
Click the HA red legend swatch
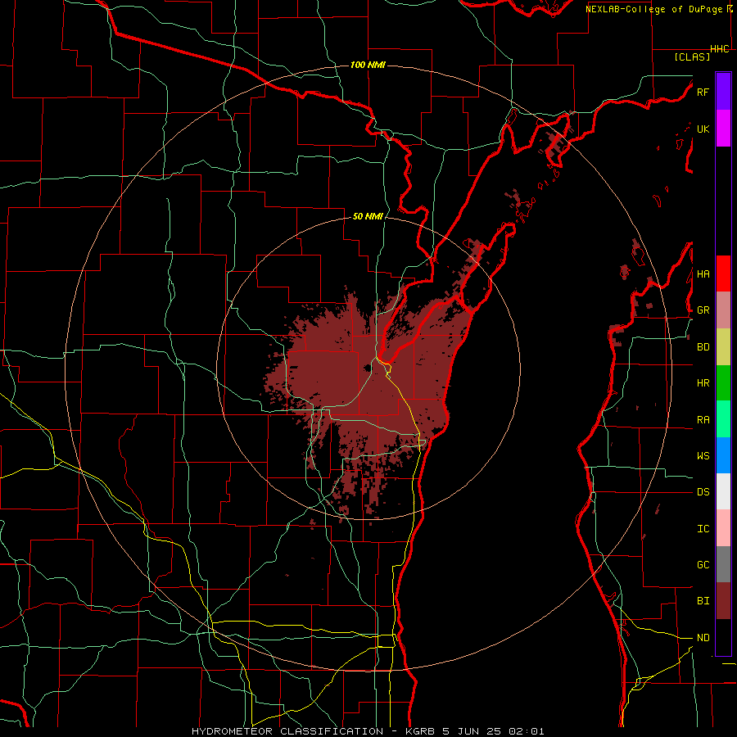(723, 274)
